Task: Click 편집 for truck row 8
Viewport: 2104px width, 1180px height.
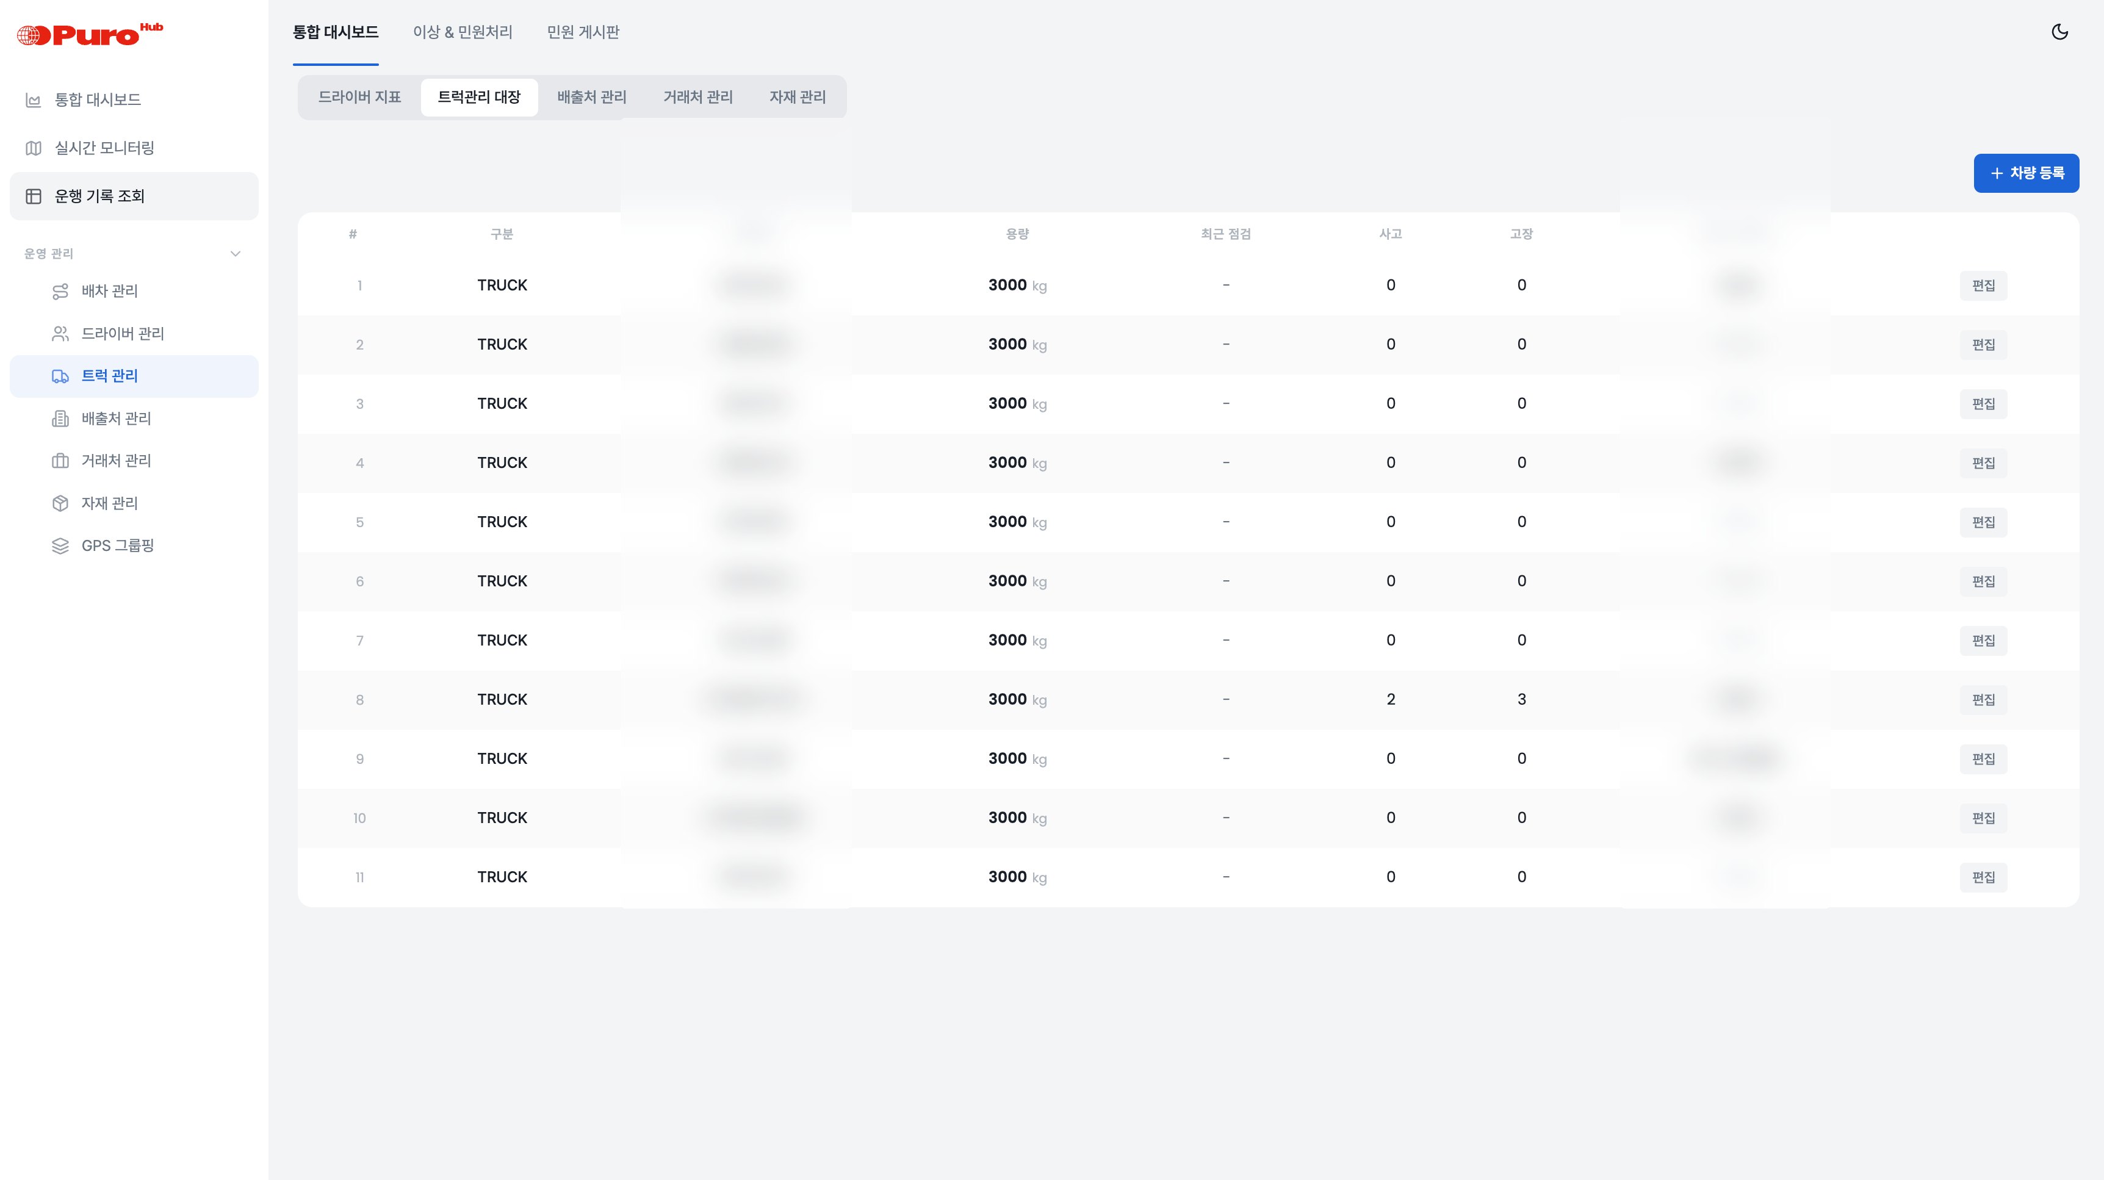Action: (1983, 700)
